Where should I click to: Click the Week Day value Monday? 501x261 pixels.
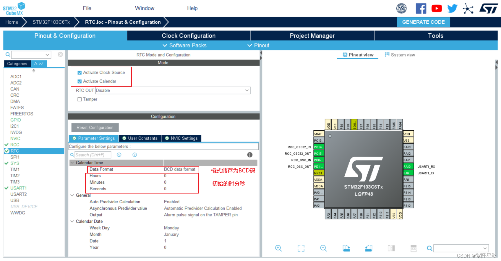pos(172,228)
